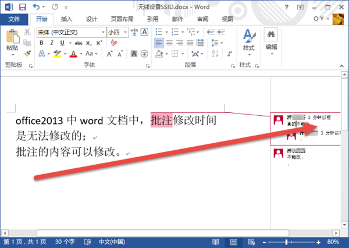Decrease paragraph indent
This screenshot has height=248, width=349.
pyautogui.click(x=211, y=32)
